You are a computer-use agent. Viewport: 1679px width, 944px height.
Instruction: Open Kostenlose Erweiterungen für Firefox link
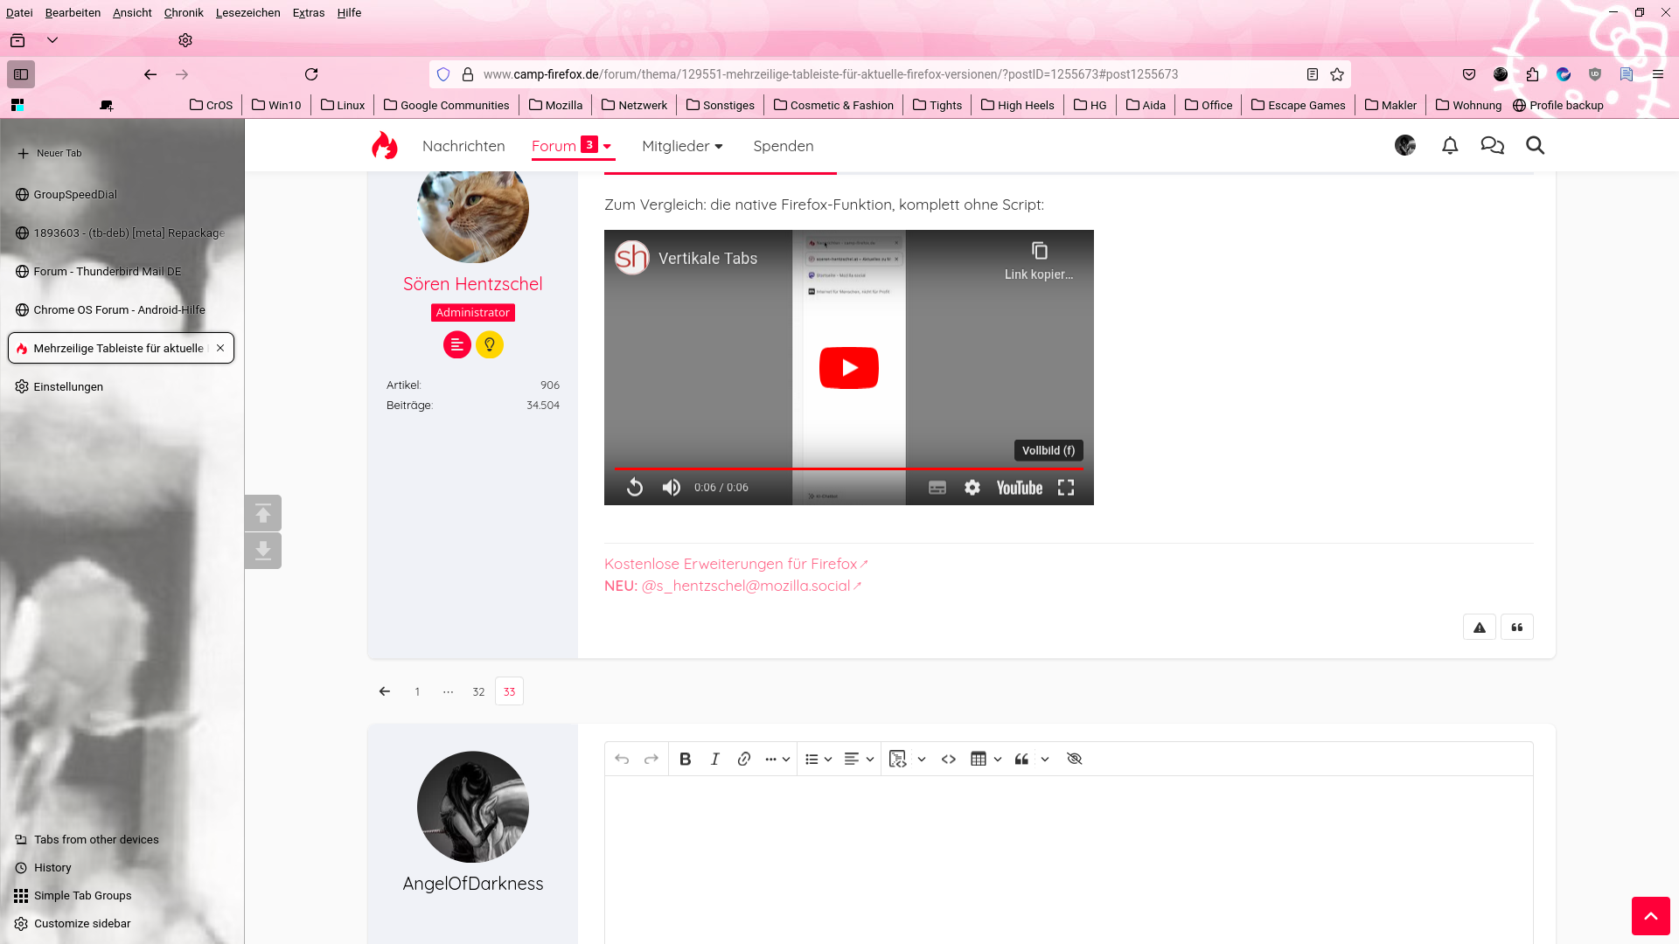click(x=731, y=564)
